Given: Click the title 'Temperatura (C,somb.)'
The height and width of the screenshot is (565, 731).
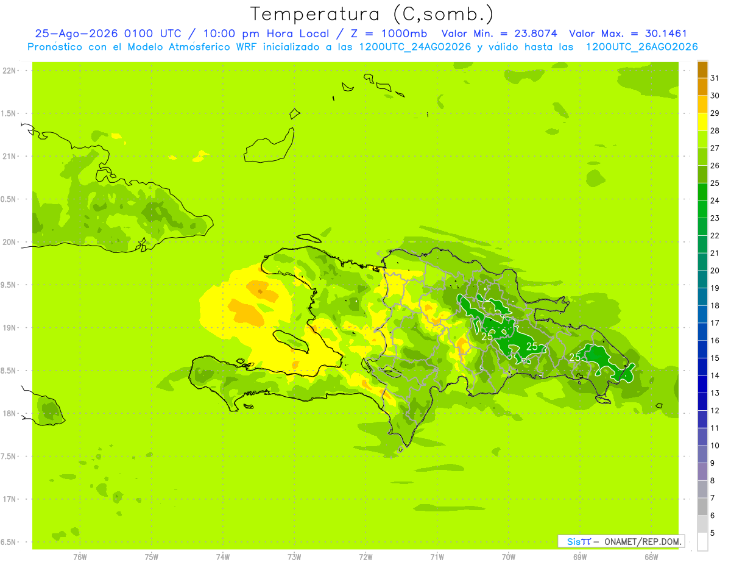Looking at the screenshot, I should point(372,13).
